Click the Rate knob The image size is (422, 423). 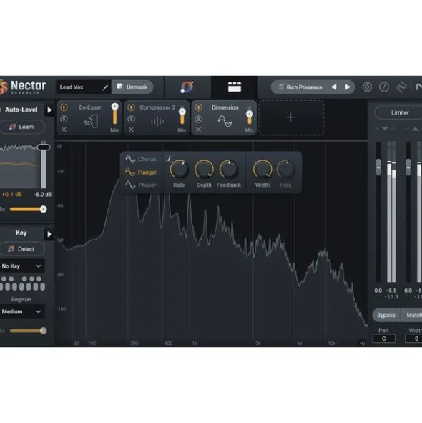click(179, 170)
